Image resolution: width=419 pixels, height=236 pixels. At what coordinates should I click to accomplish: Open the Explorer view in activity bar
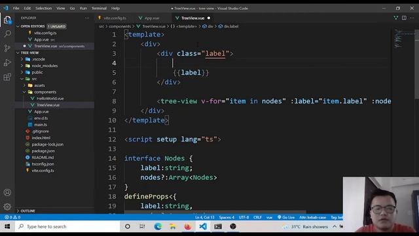(7, 20)
